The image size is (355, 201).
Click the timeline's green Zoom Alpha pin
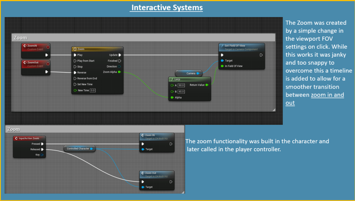tap(119, 72)
